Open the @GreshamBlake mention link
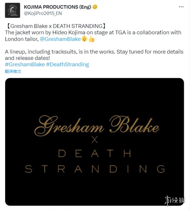 60,39
